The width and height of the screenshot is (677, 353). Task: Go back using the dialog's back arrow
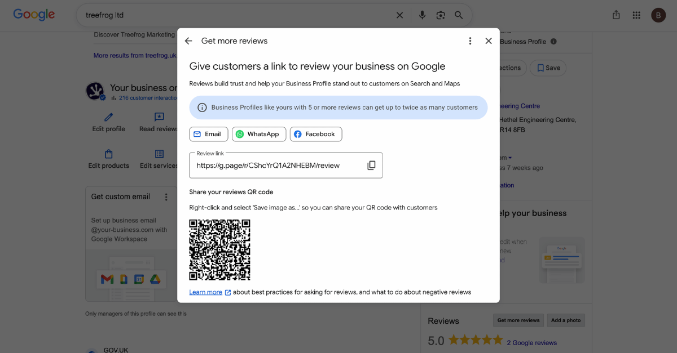coord(188,41)
